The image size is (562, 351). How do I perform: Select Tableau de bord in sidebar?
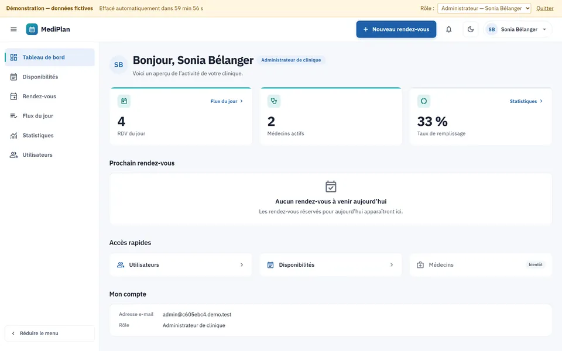pyautogui.click(x=50, y=57)
